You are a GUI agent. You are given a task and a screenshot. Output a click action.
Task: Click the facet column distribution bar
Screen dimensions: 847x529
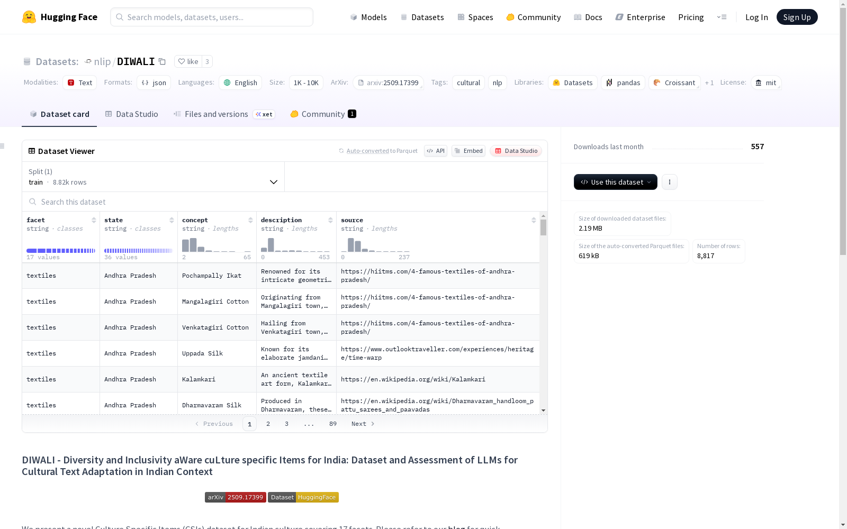point(61,251)
